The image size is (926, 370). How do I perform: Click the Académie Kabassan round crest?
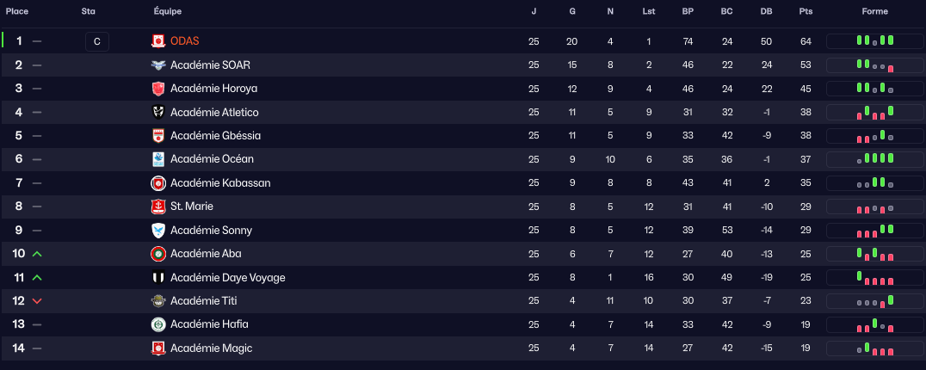point(158,183)
